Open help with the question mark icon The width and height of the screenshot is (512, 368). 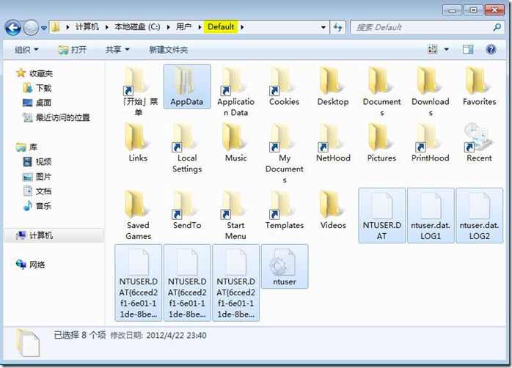click(491, 49)
